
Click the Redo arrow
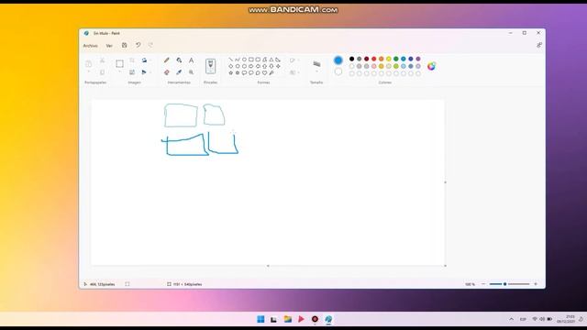point(150,45)
